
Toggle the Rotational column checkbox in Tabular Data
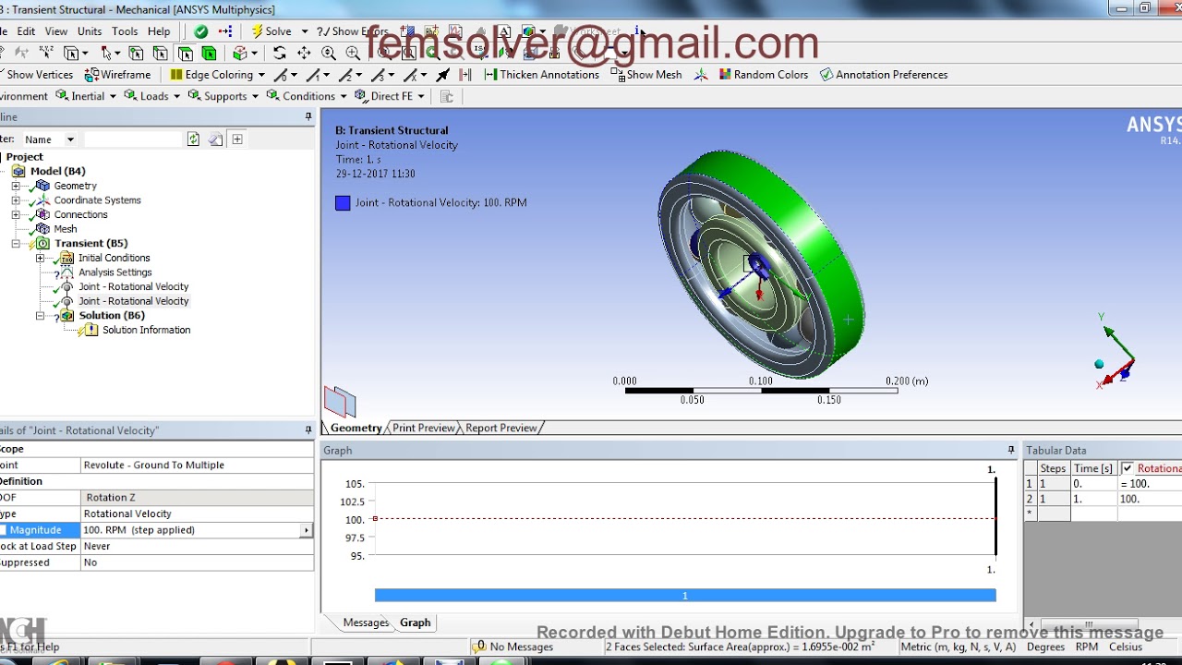[1128, 468]
